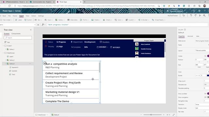Select the App item in tree
Image resolution: width=209 pixels, height=117 pixels.
[x=7, y=42]
